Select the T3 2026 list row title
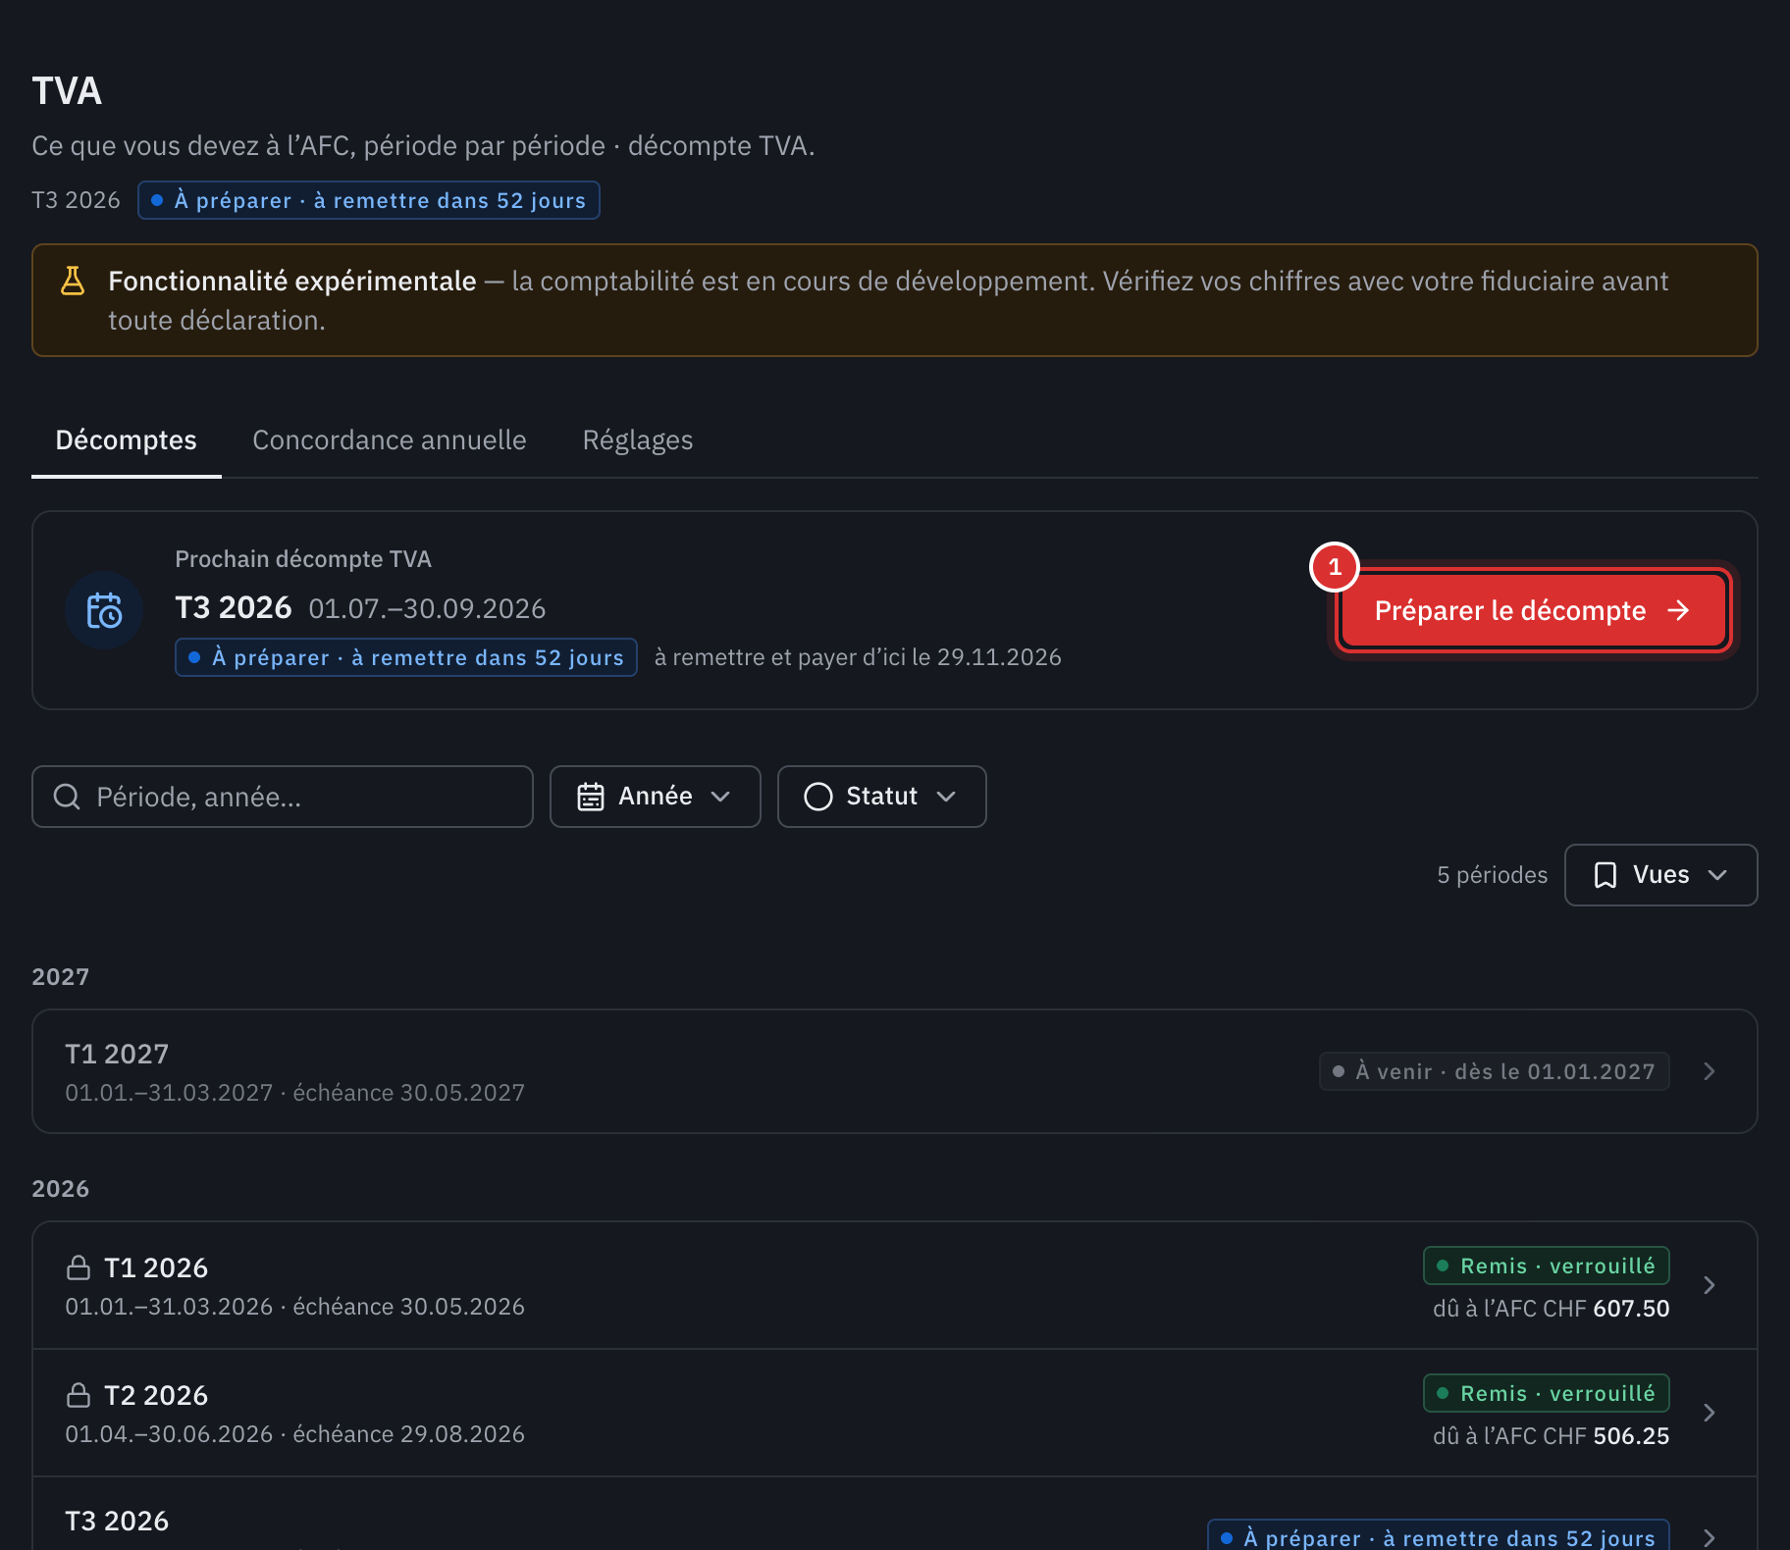Screen dimensions: 1790x1550 pyautogui.click(x=117, y=1521)
